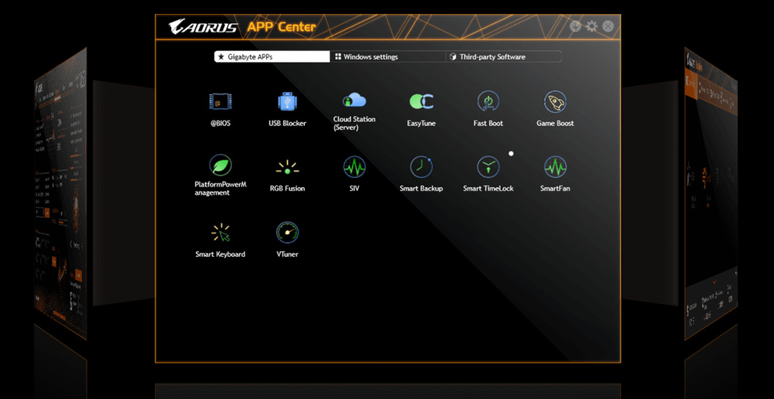The height and width of the screenshot is (399, 774).
Task: Launch the SmartFan app icon
Action: pyautogui.click(x=555, y=167)
